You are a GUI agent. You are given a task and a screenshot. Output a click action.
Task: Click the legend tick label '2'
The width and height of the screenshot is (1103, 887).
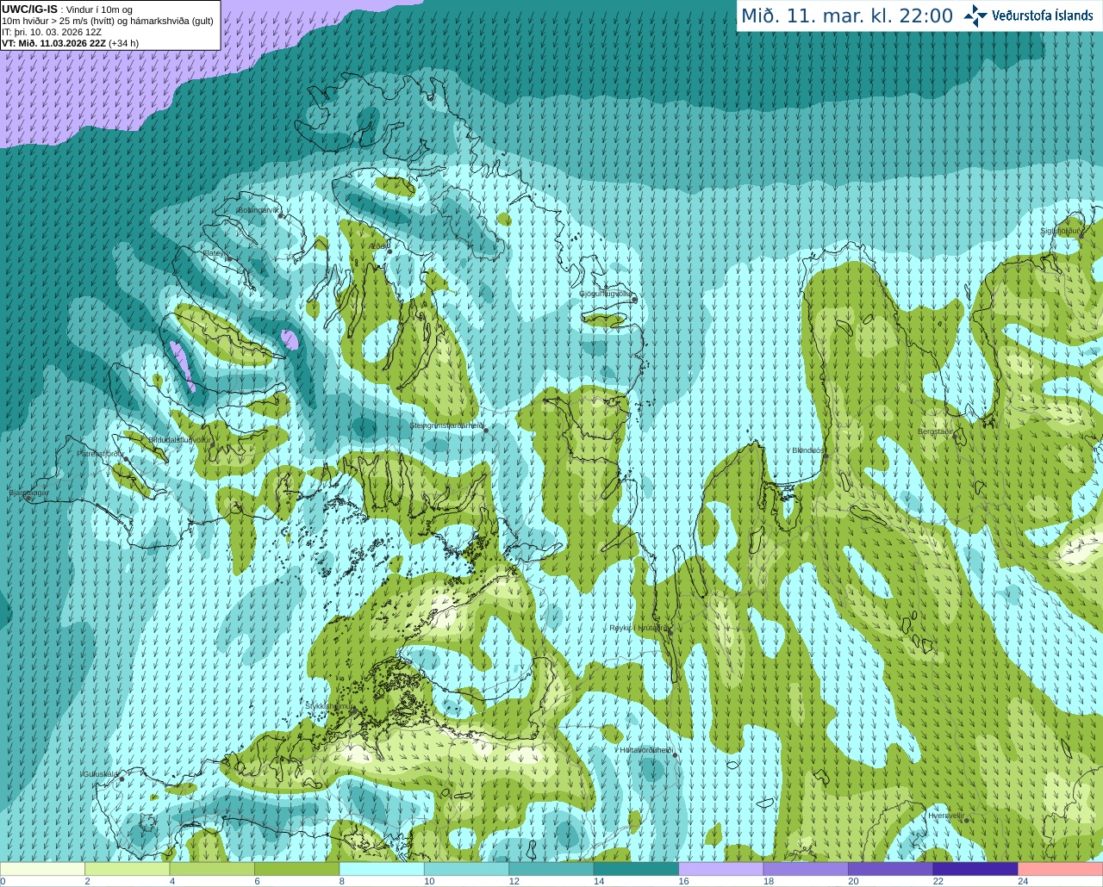pyautogui.click(x=87, y=881)
